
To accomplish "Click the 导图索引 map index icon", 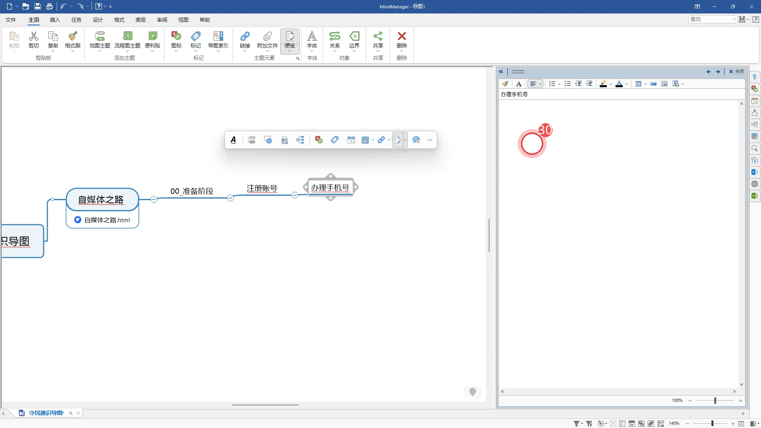I will [x=218, y=36].
